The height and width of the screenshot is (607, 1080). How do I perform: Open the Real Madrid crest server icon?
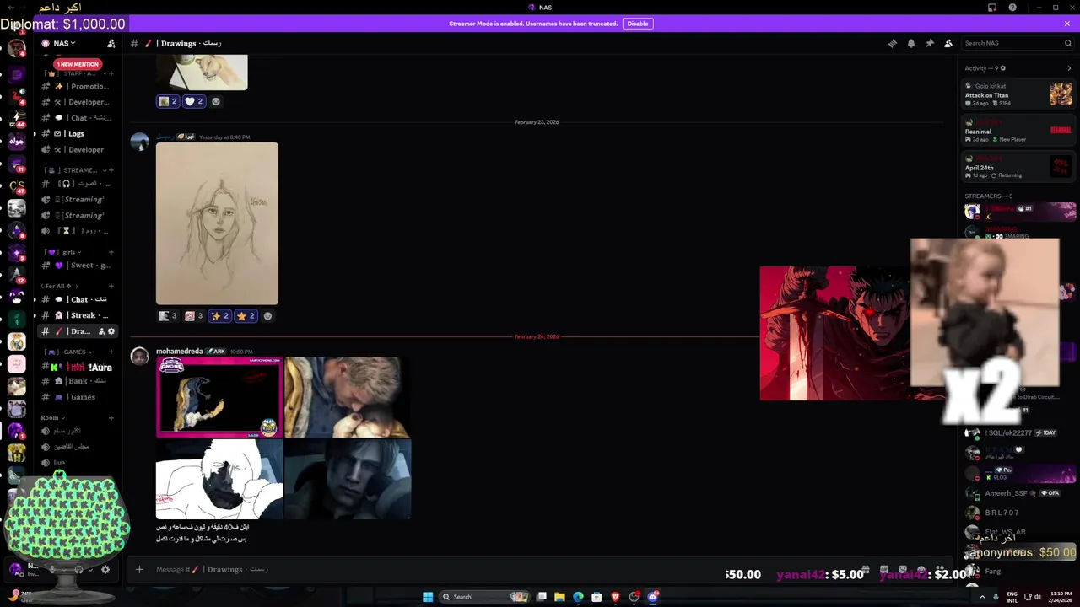[17, 341]
